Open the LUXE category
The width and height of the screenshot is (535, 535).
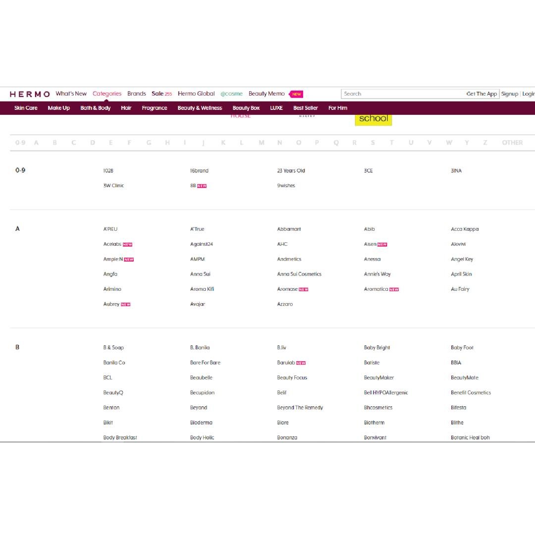point(276,108)
